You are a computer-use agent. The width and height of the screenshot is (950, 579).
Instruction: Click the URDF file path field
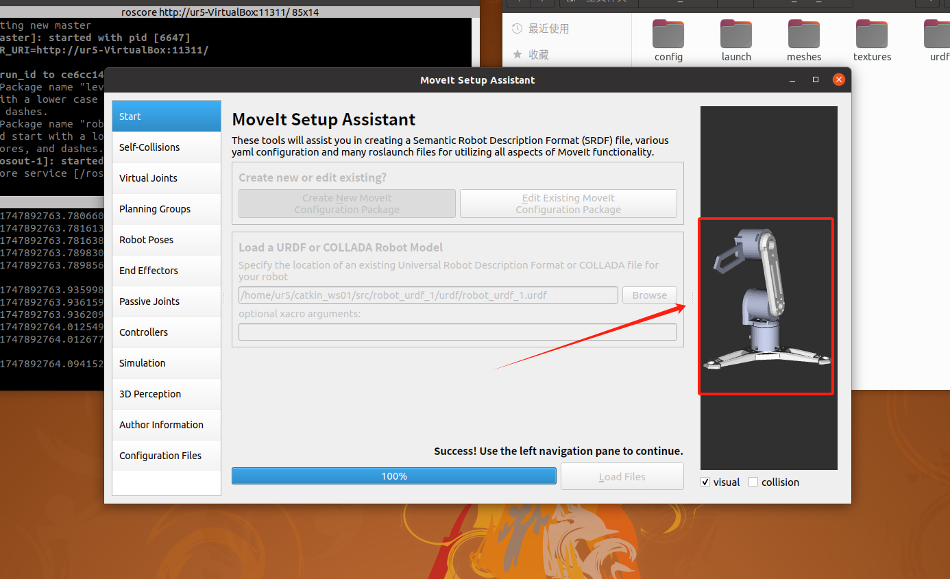(x=428, y=295)
